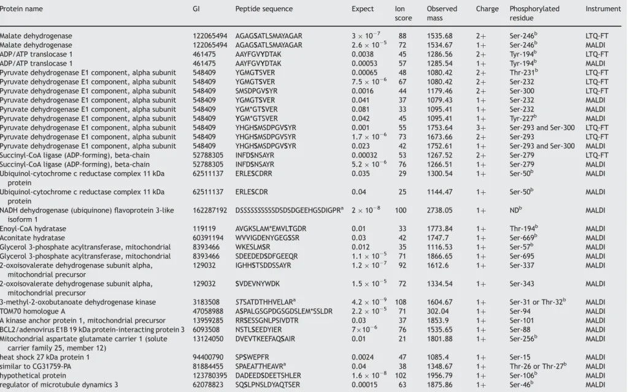
Task: Click GI number 3183508
Action: tap(206, 302)
